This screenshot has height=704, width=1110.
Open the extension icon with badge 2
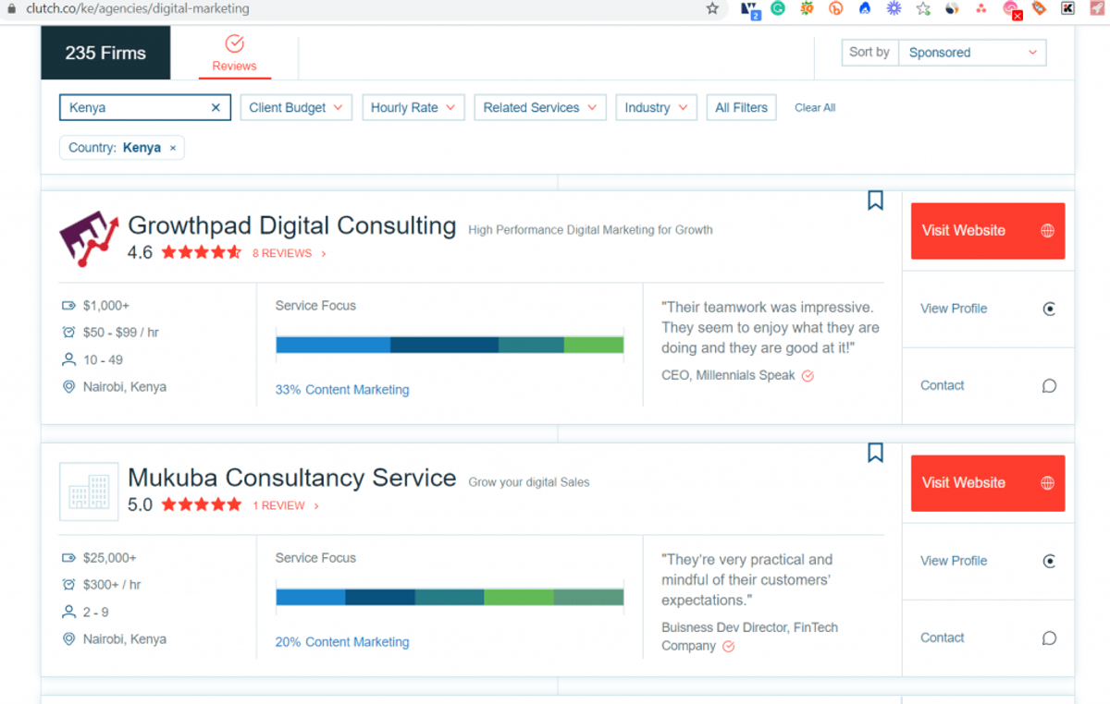(750, 9)
